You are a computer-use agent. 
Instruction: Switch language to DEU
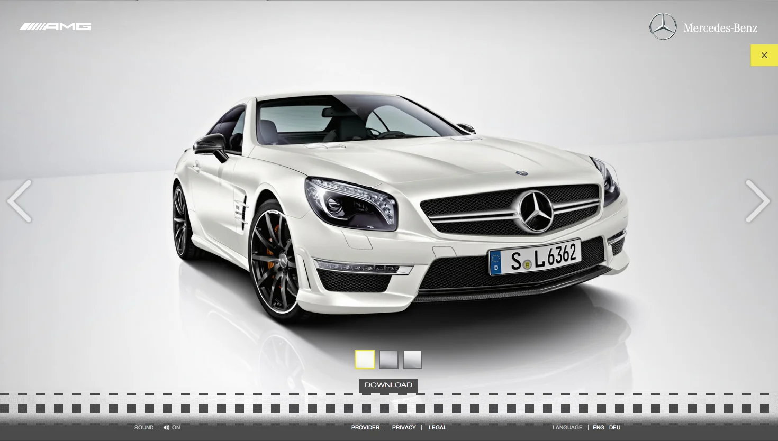(x=614, y=428)
